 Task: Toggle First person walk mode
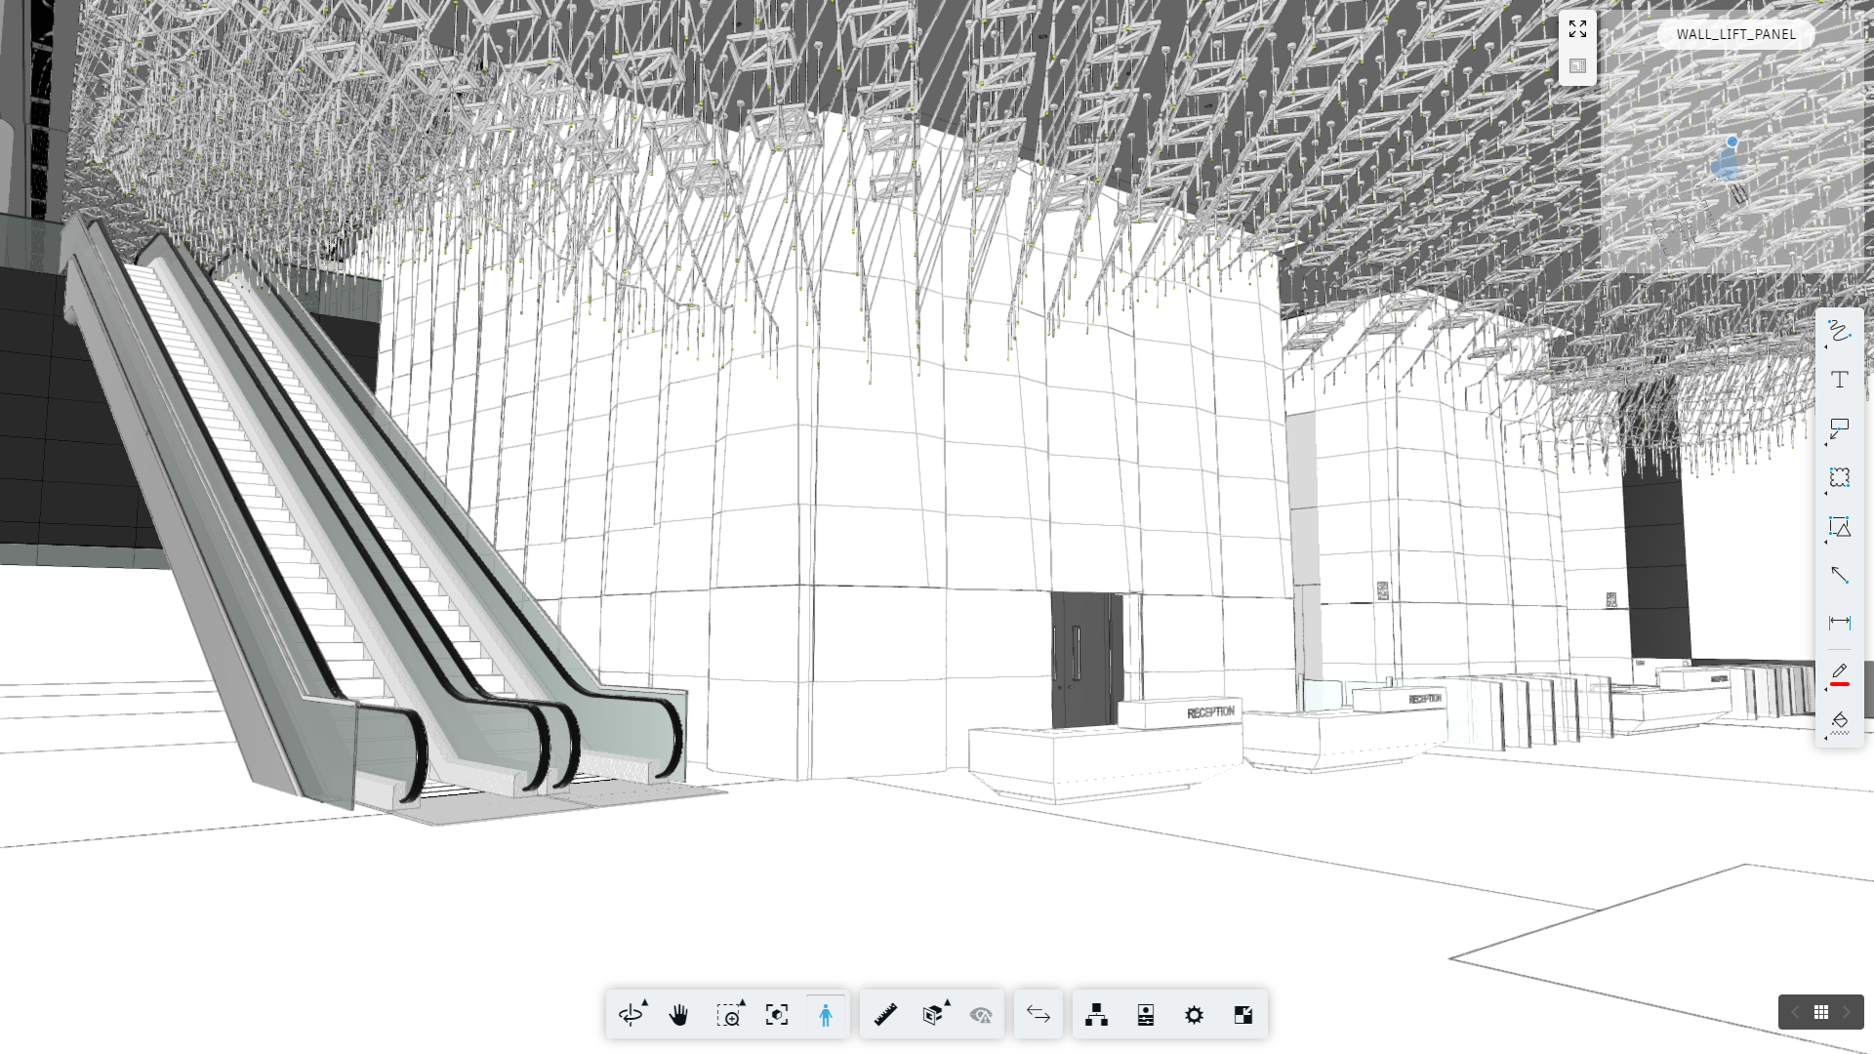[826, 1015]
